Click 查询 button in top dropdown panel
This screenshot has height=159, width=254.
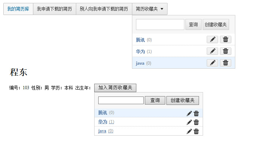194,24
